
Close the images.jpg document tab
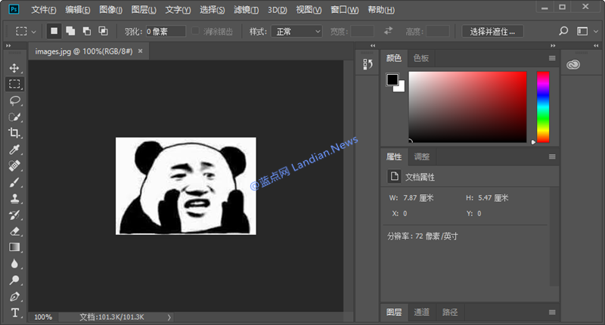pos(141,51)
